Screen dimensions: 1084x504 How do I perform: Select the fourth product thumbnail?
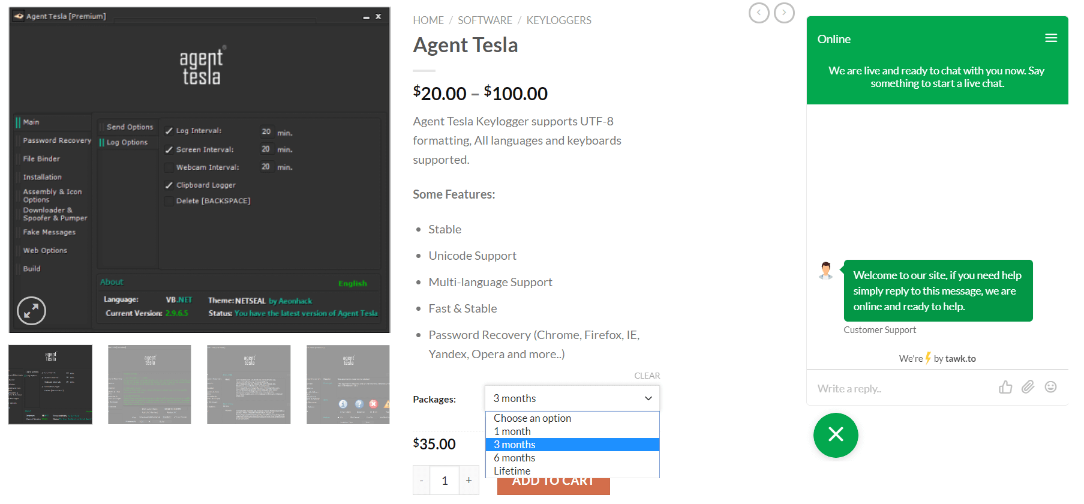348,385
